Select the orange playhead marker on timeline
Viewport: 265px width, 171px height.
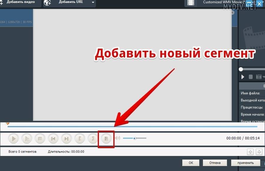[8, 124]
